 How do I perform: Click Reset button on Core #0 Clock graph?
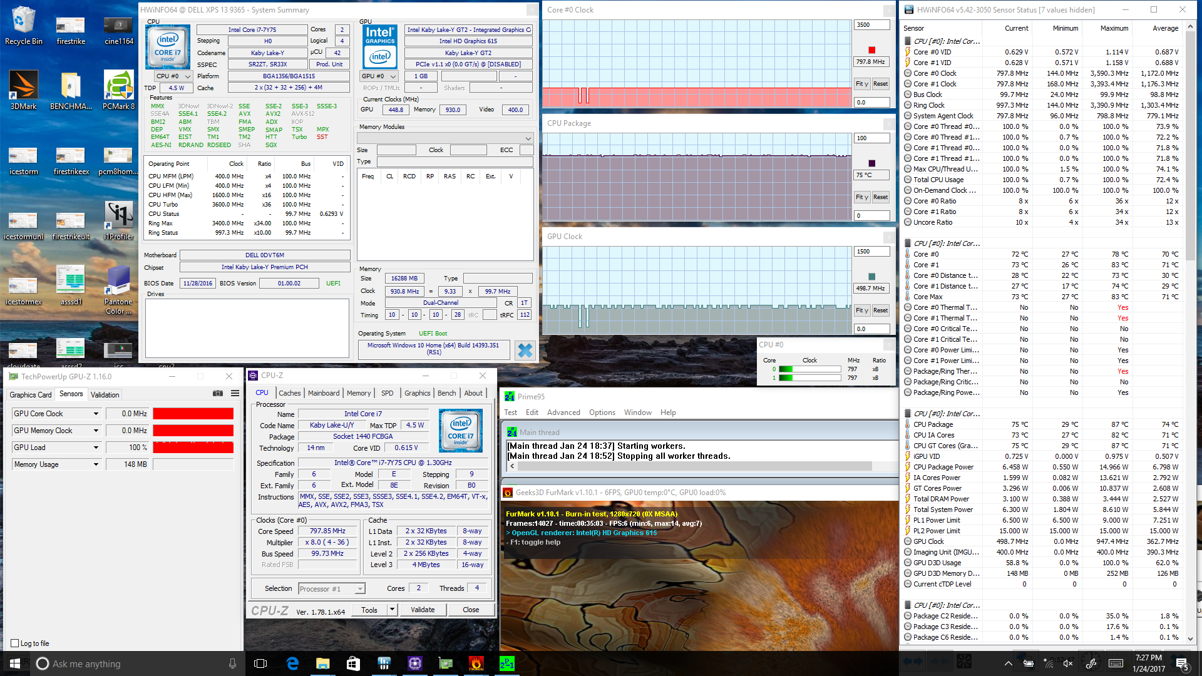click(880, 84)
